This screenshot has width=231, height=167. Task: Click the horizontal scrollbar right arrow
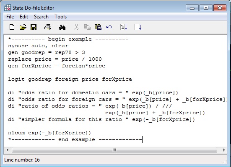point(224,150)
